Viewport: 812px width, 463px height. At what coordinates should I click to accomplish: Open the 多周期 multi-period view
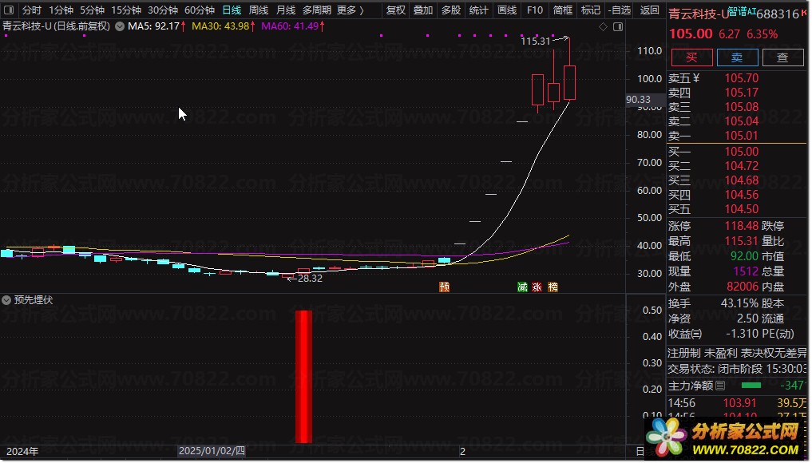coord(316,10)
